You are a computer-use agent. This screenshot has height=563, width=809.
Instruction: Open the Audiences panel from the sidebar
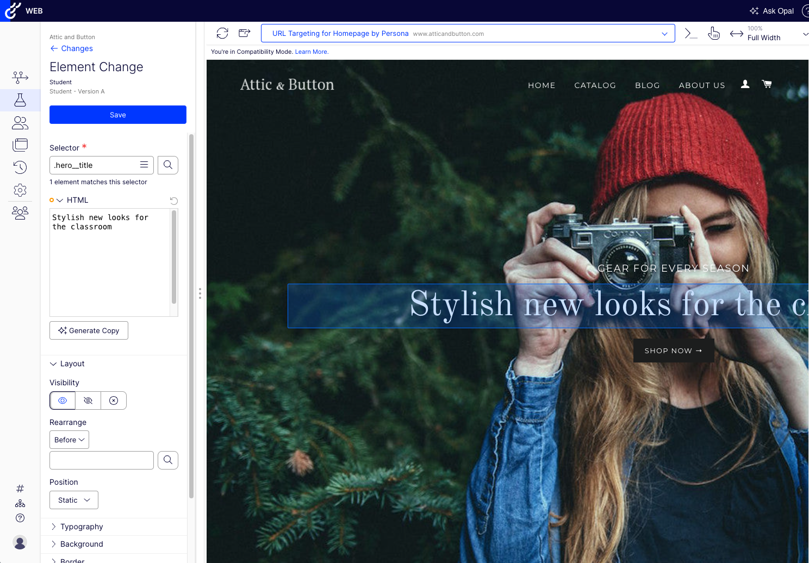[20, 122]
